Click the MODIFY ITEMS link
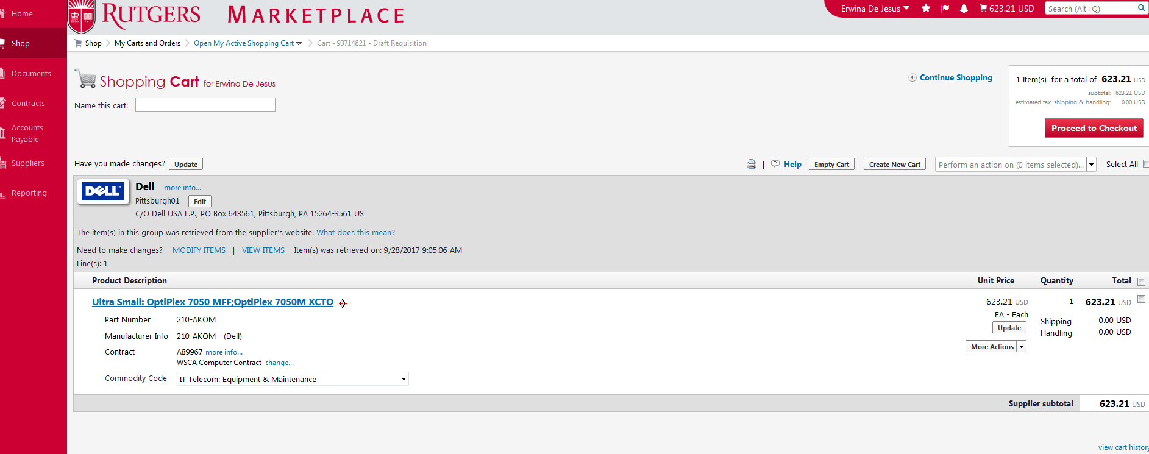This screenshot has height=454, width=1149. (x=199, y=250)
